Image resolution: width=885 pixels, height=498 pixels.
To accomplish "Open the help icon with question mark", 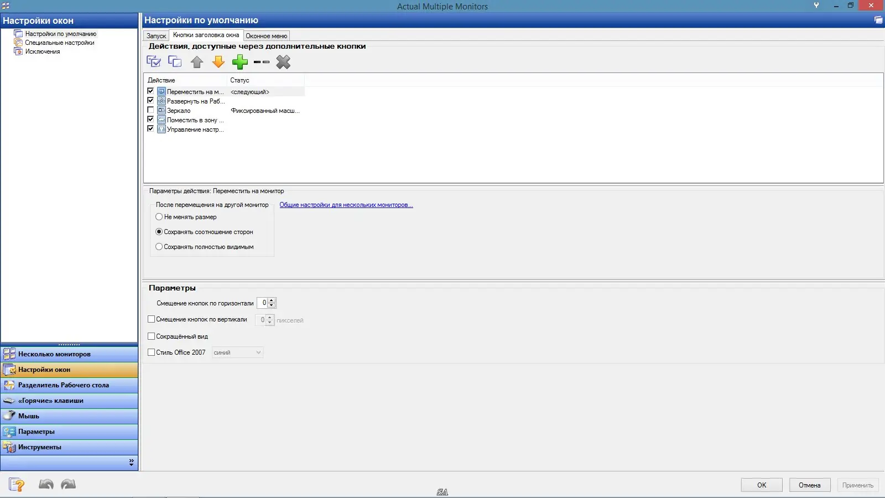I will pyautogui.click(x=17, y=485).
